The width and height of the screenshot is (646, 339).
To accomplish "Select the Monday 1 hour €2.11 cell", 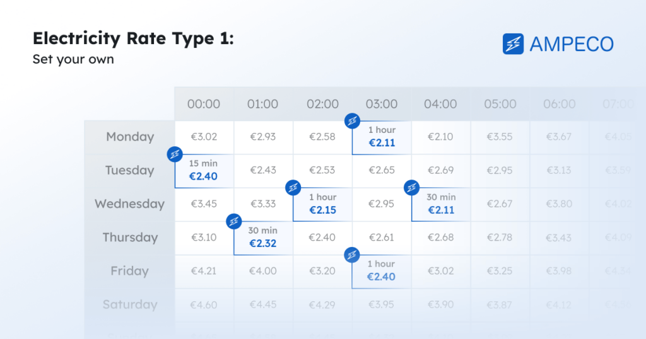I will [x=382, y=137].
